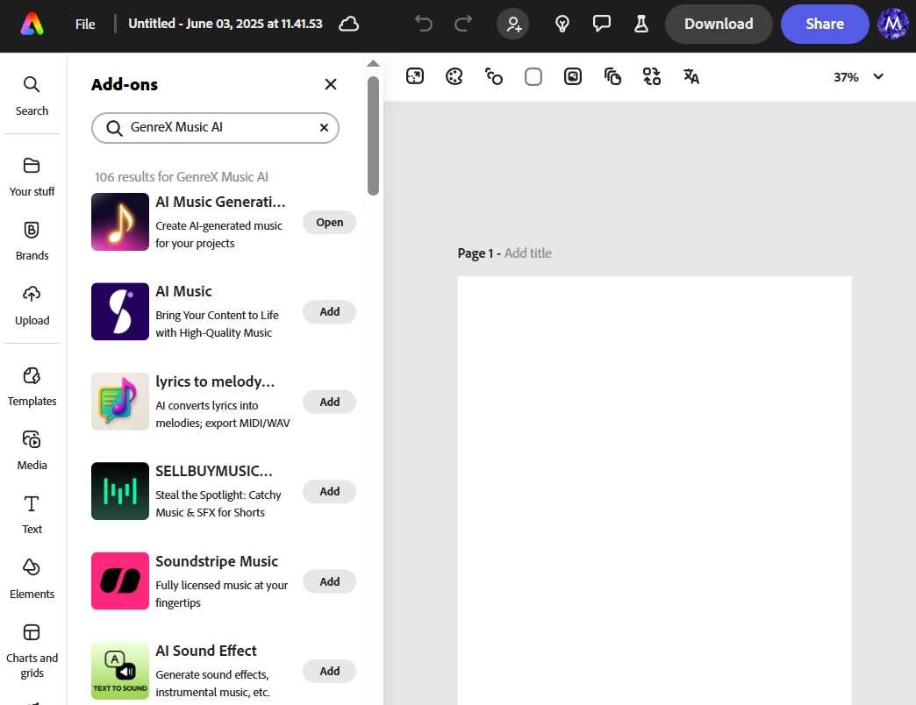Click the cloud sync status icon
This screenshot has height=705, width=916.
[x=348, y=24]
